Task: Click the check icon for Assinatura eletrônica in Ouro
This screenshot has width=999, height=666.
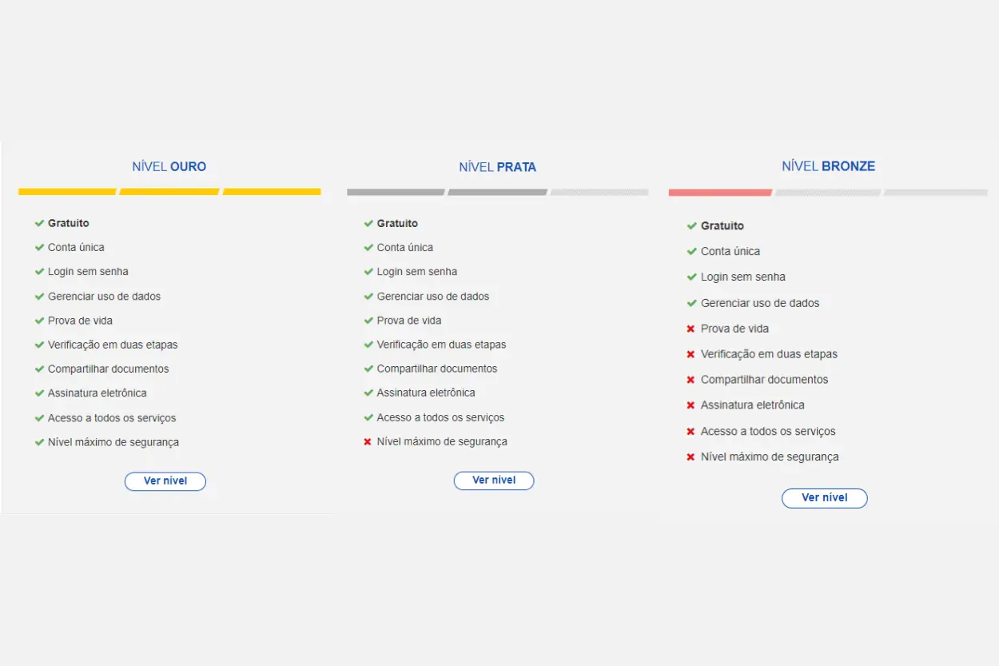Action: pyautogui.click(x=39, y=393)
